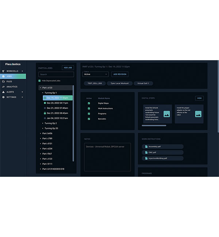Click the Settings gear icon
219x237 pixels.
click(3, 97)
